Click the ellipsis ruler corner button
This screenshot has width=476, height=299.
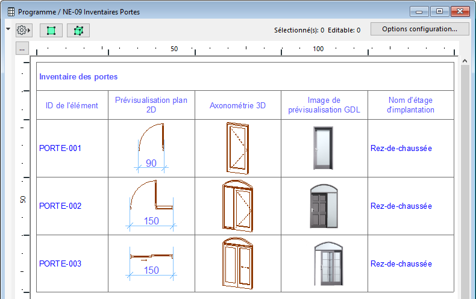point(22,49)
